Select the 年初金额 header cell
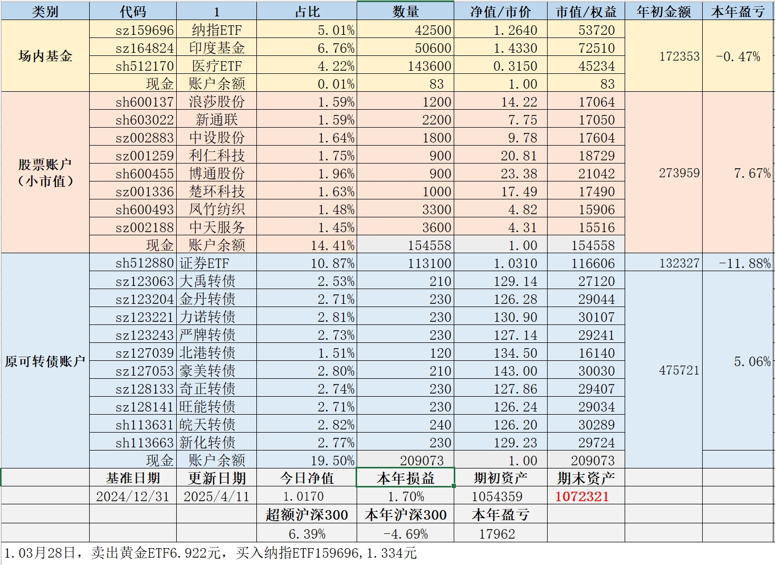Screen dimensions: 775x565 664,11
